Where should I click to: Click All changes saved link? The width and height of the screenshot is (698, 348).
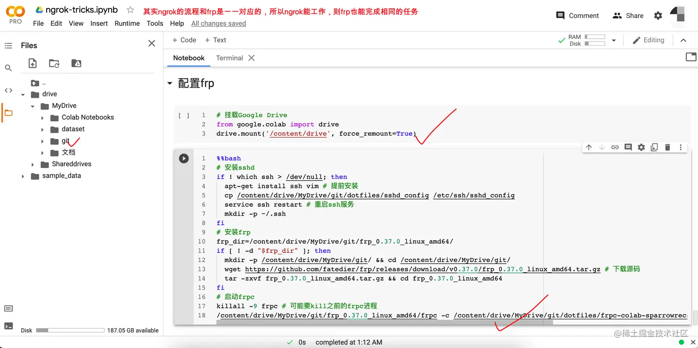[x=218, y=24]
